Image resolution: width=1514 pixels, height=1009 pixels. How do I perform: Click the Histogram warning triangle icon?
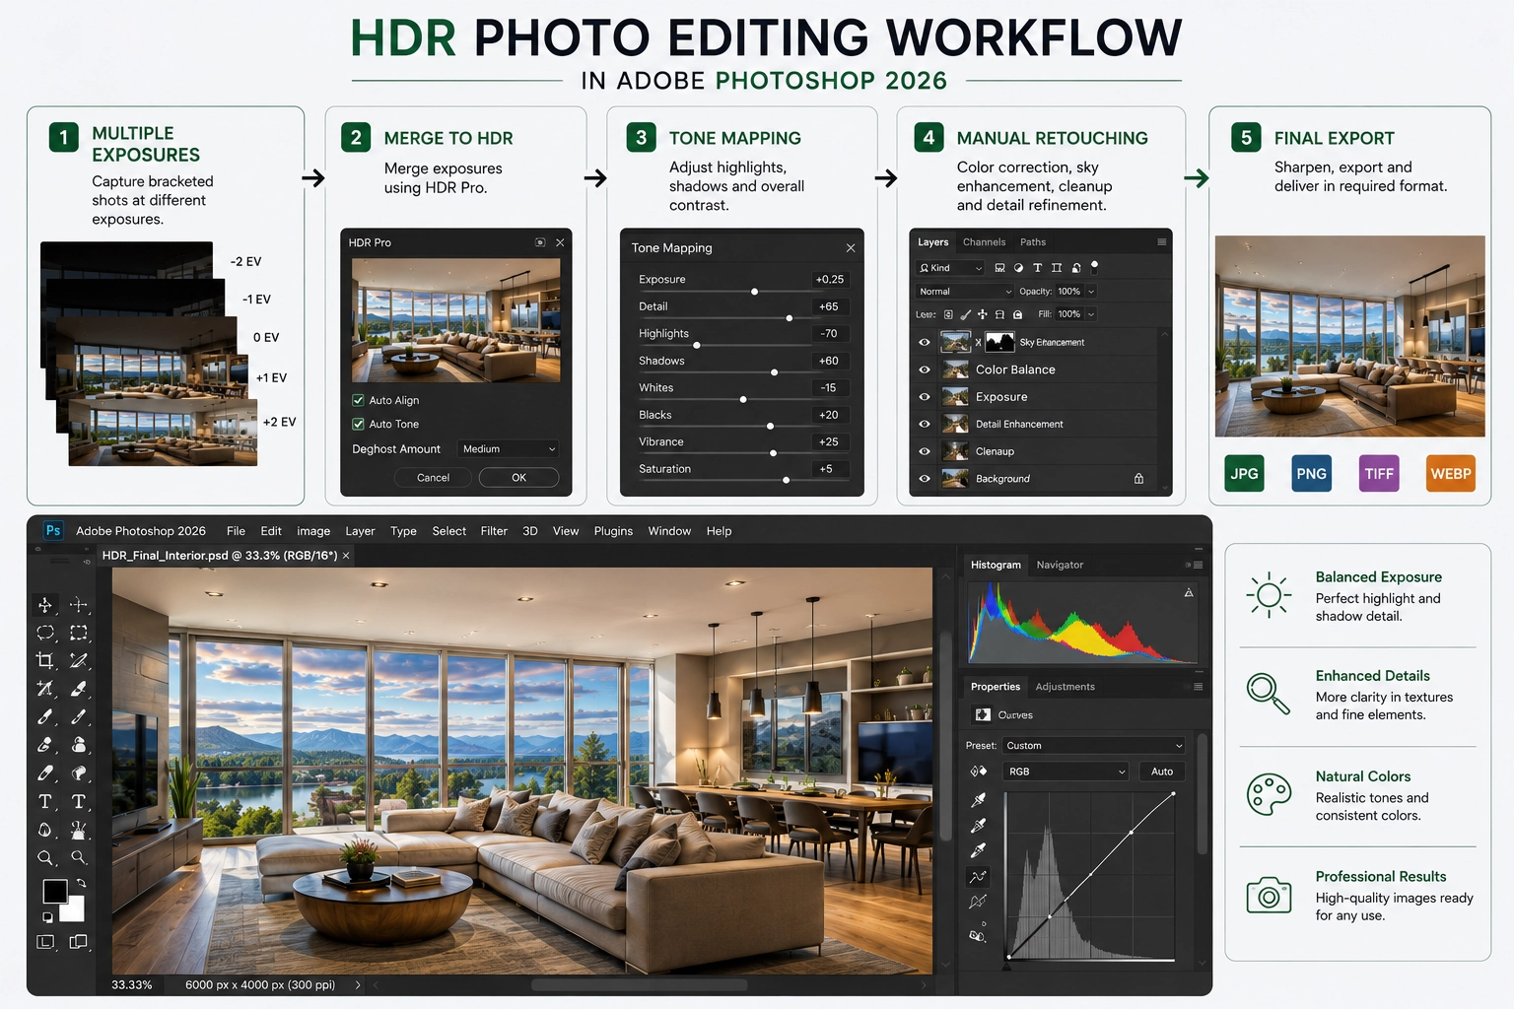pyautogui.click(x=1189, y=592)
